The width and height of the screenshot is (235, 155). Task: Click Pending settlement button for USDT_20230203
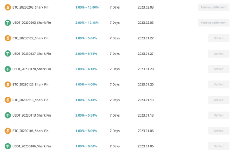click(214, 23)
